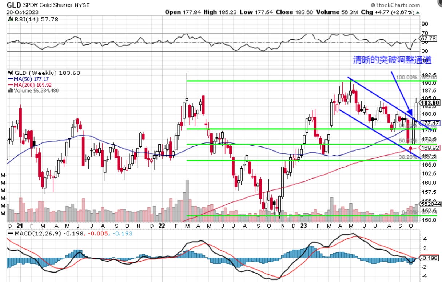This screenshot has width=442, height=282.
Task: Click the 'High 185.23' quote value
Action: (219, 12)
